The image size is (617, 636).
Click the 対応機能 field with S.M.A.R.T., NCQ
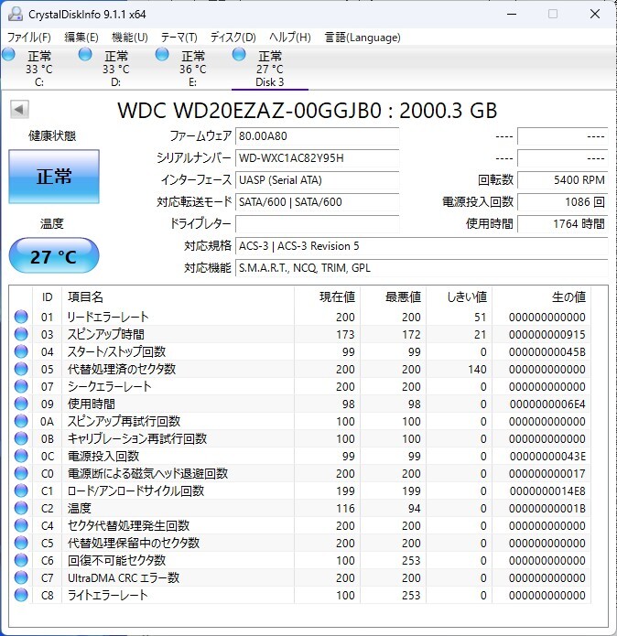[421, 268]
